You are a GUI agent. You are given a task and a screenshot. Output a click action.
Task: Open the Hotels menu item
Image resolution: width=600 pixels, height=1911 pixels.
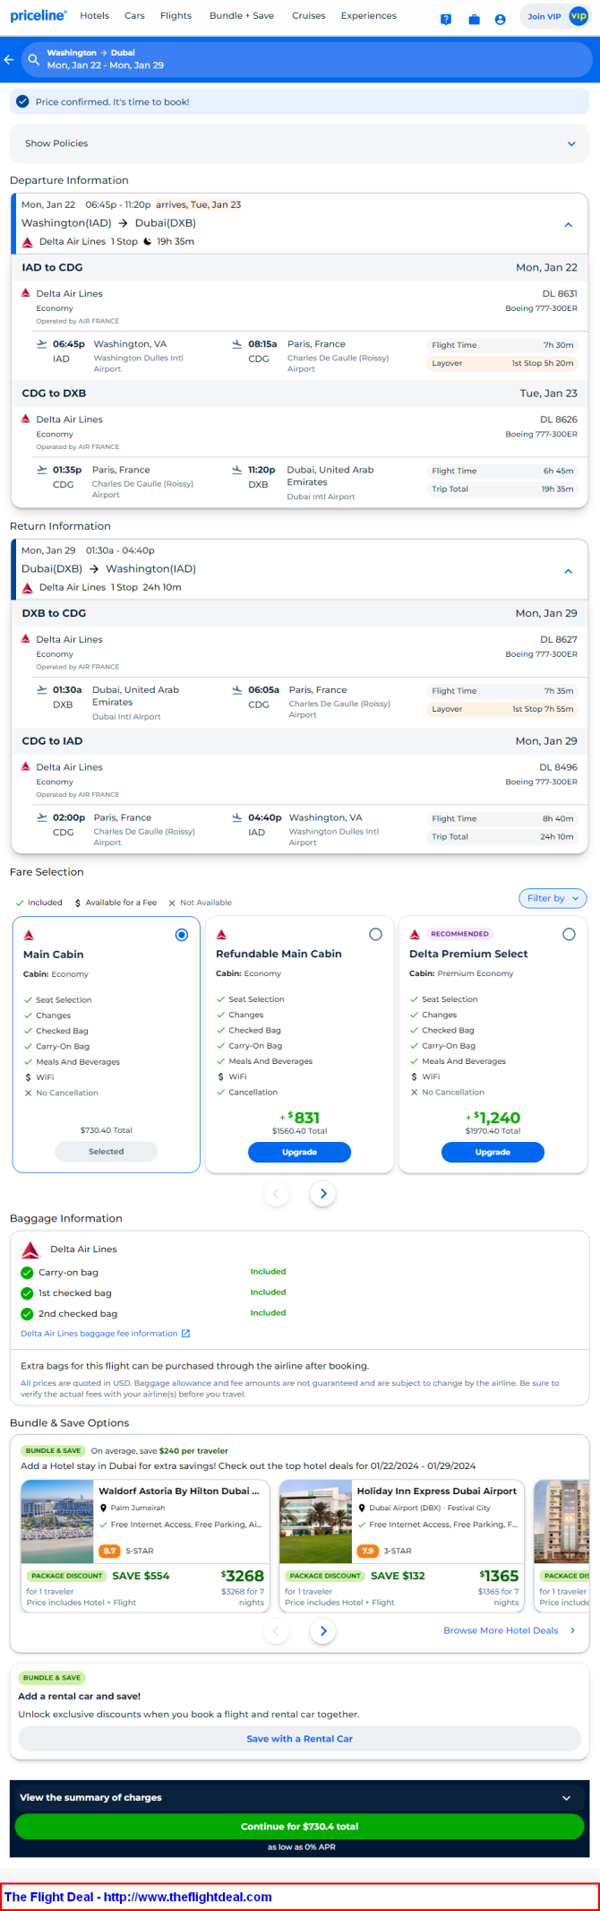click(x=94, y=15)
